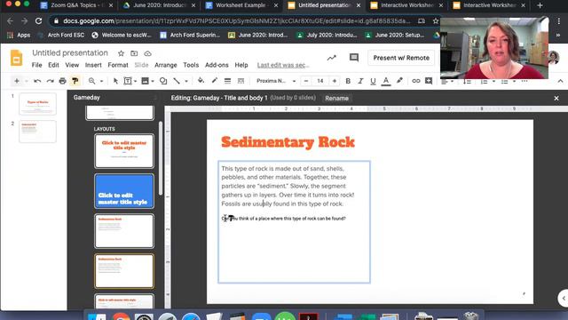Open the File menu
Image resolution: width=568 pixels, height=320 pixels.
point(36,65)
